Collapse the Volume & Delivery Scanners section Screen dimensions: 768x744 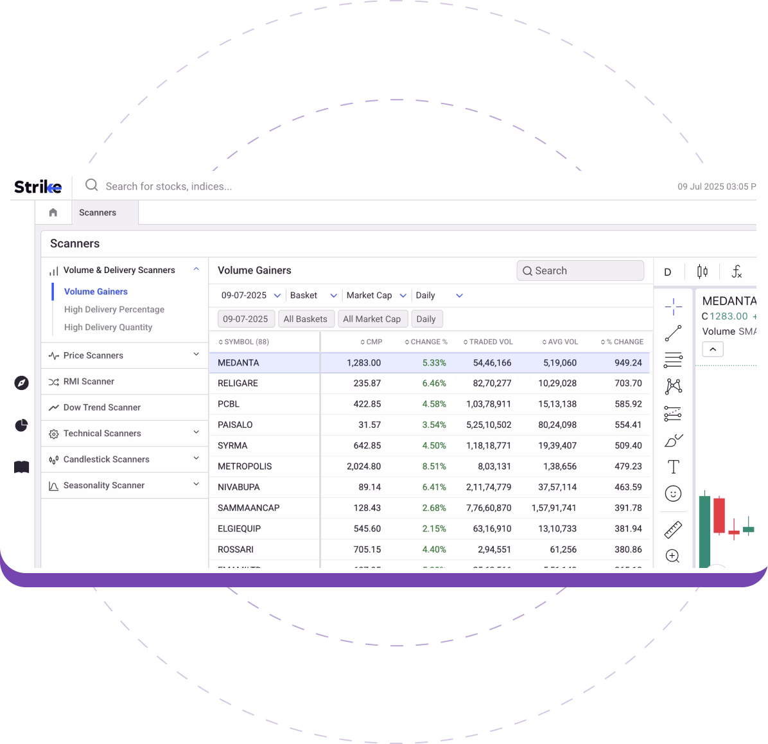click(x=196, y=270)
